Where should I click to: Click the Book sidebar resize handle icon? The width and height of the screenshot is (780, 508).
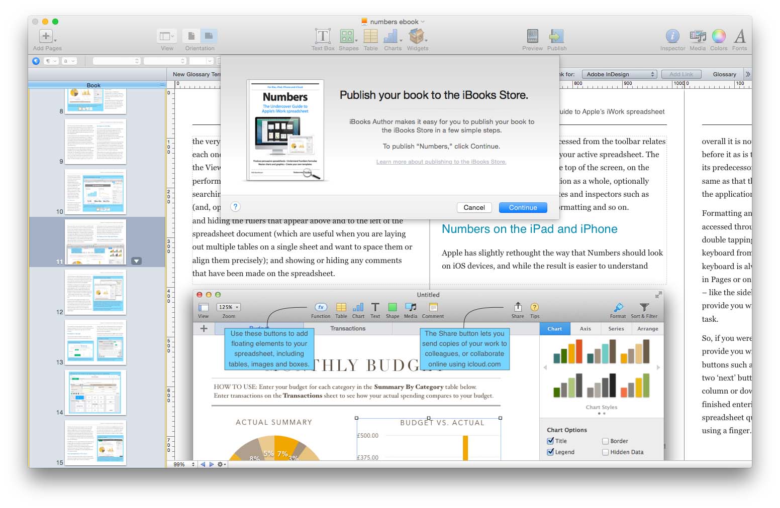point(162,85)
